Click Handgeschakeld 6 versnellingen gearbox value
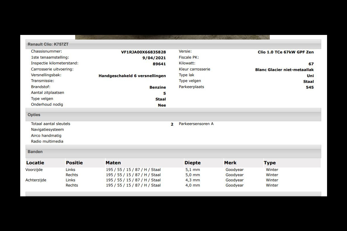Image resolution: width=347 pixels, height=231 pixels. [x=132, y=76]
